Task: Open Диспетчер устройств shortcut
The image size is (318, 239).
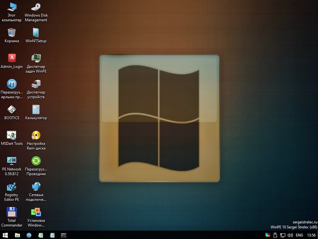Action: click(x=36, y=89)
